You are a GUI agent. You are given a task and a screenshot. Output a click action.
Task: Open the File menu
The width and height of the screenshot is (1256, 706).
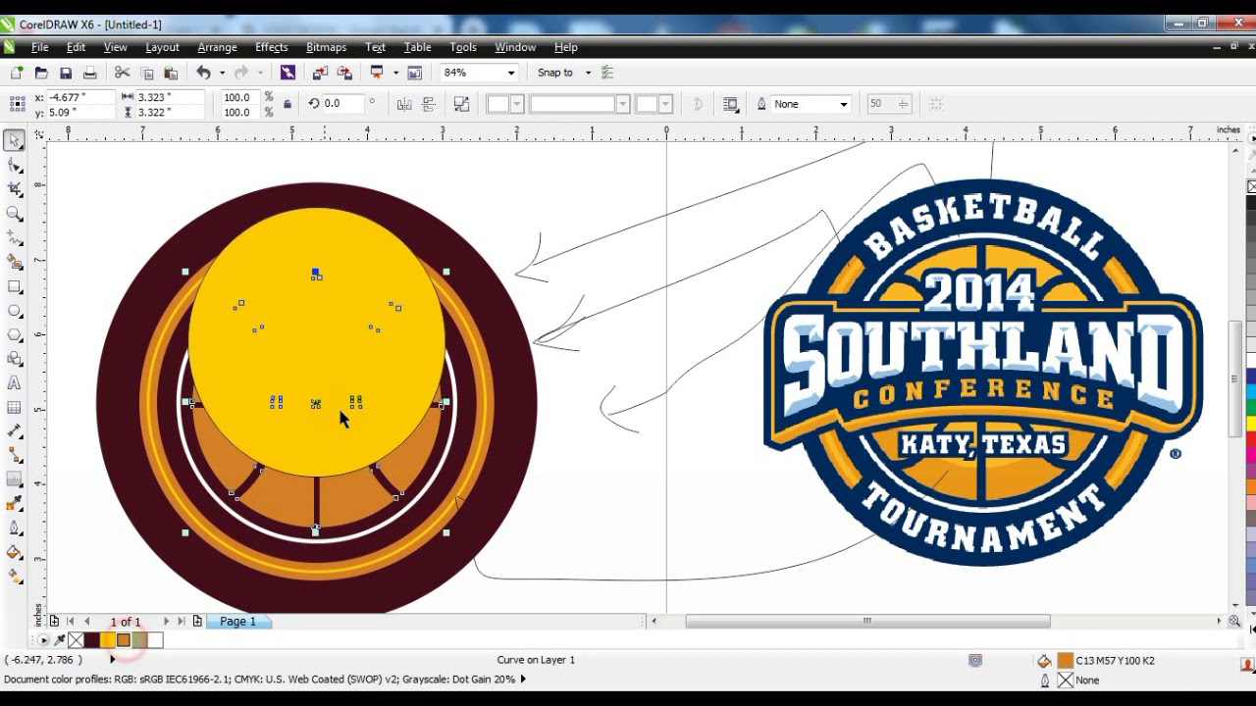click(40, 47)
